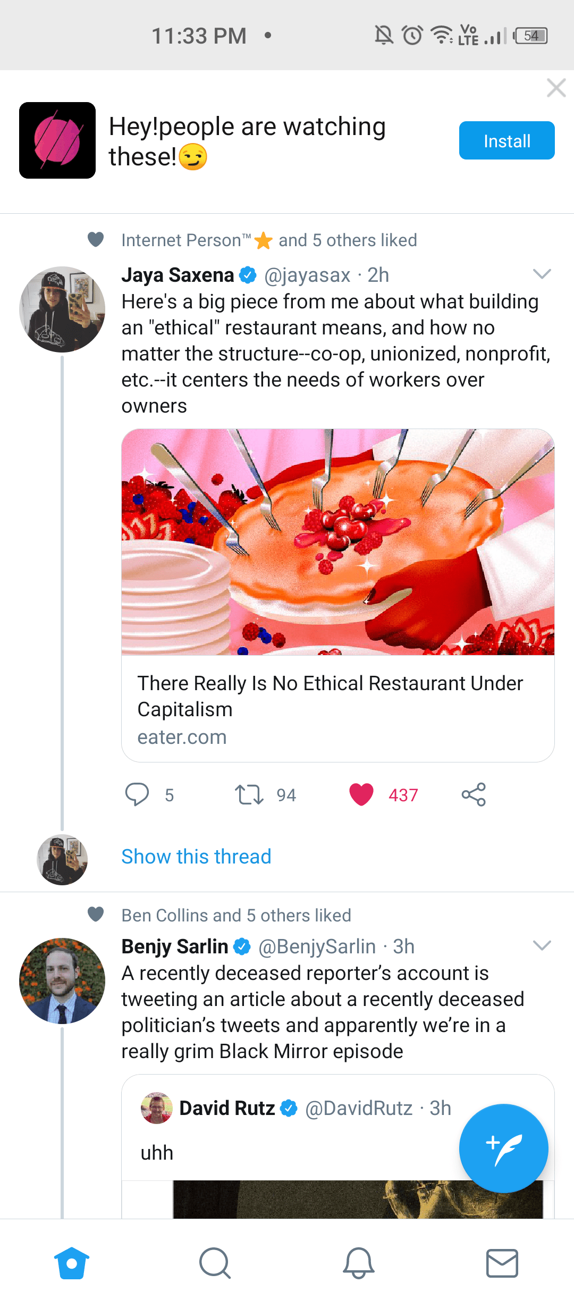574x1308 pixels.
Task: Show this thread
Action: click(x=196, y=857)
